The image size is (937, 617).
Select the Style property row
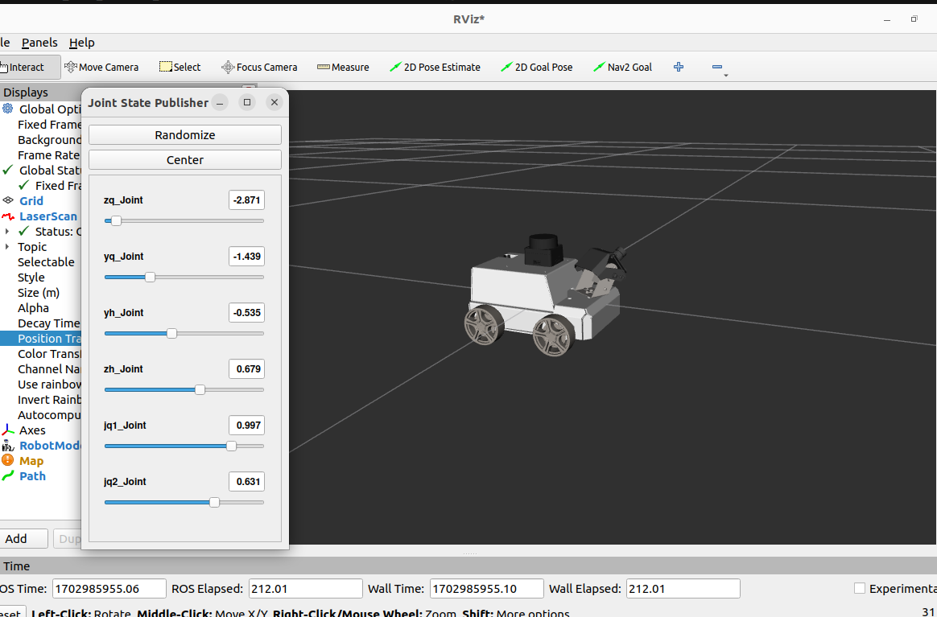click(40, 278)
